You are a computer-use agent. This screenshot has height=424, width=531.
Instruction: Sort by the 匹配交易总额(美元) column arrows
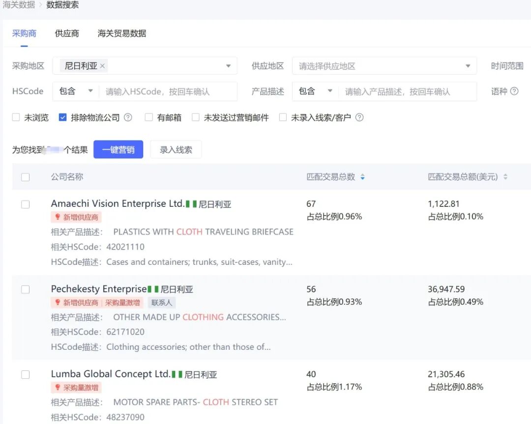click(506, 177)
